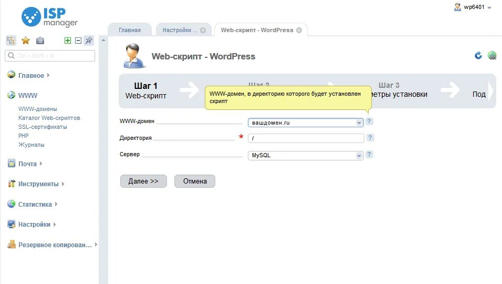Screen dimensions: 502x284
Task: Click the Главное globe icon
Action: (11, 75)
